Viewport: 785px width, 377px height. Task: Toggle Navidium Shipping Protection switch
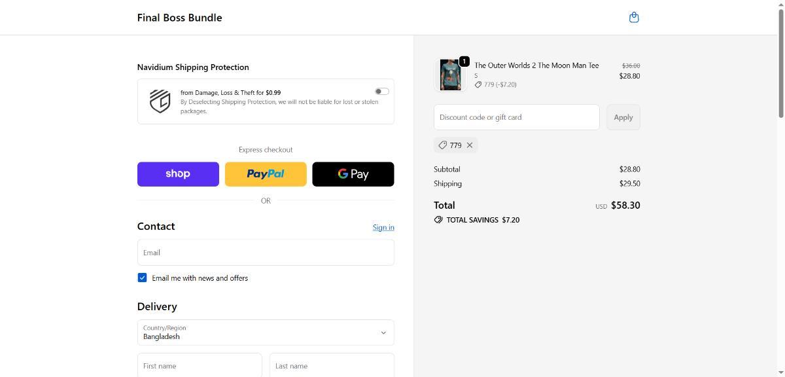(381, 92)
